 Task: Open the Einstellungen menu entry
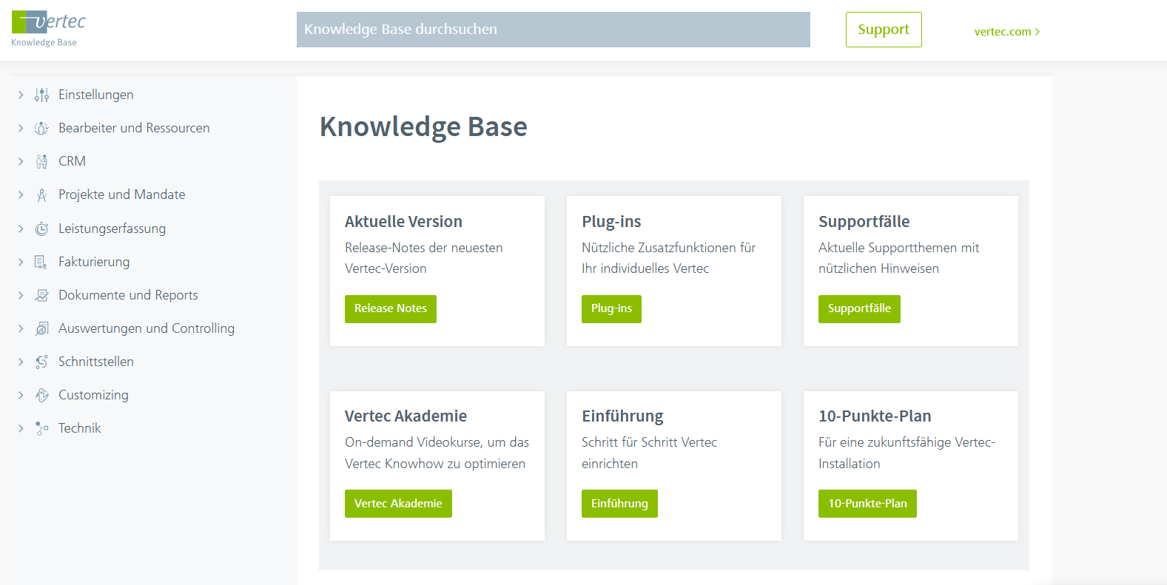tap(96, 95)
